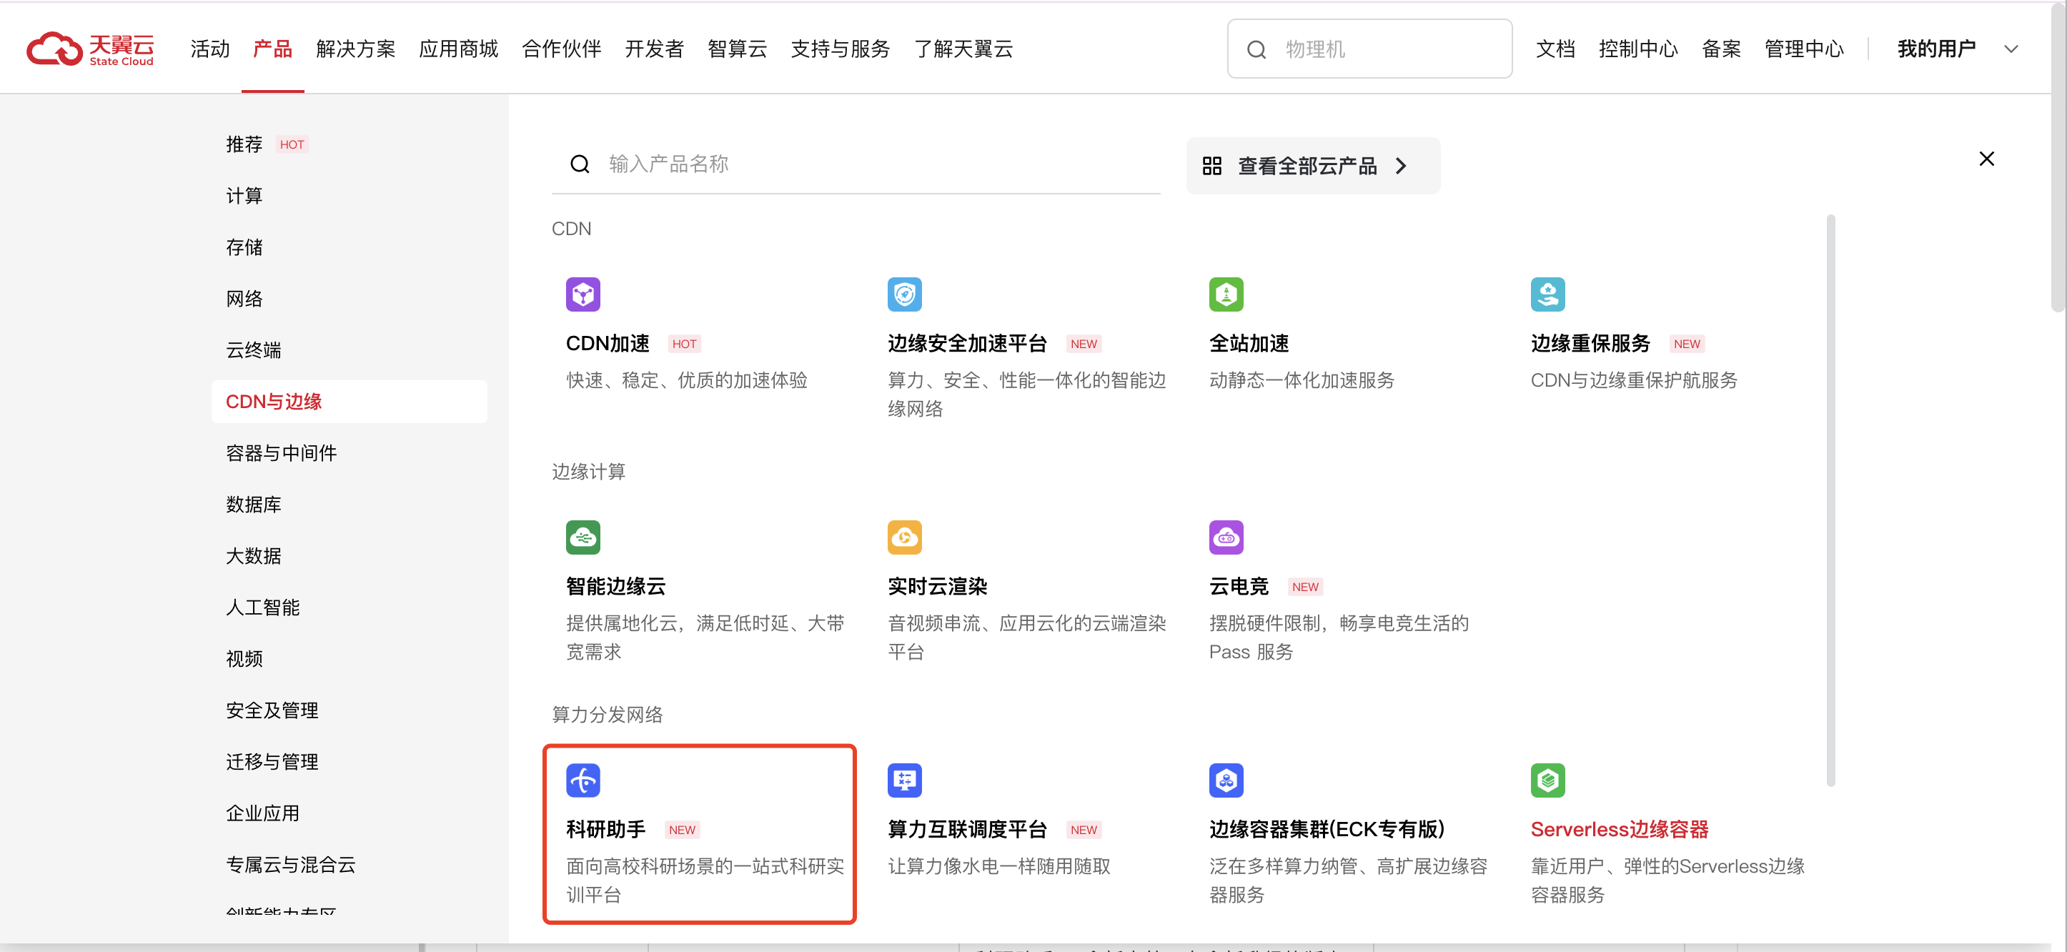Click 我的用户 account label
2067x952 pixels.
pos(1936,49)
